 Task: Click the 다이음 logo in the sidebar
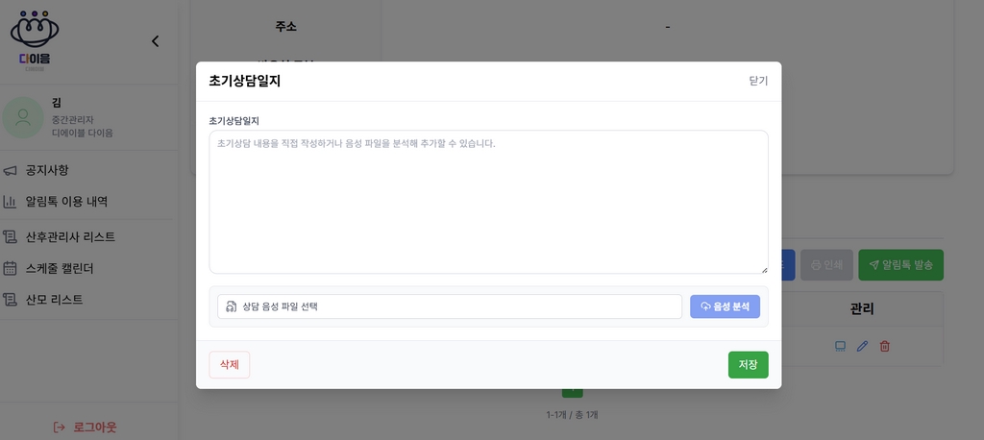click(35, 40)
